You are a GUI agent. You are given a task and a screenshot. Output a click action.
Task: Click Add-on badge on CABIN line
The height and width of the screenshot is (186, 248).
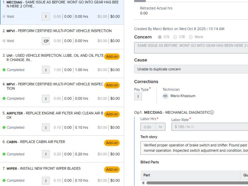pyautogui.click(x=112, y=143)
